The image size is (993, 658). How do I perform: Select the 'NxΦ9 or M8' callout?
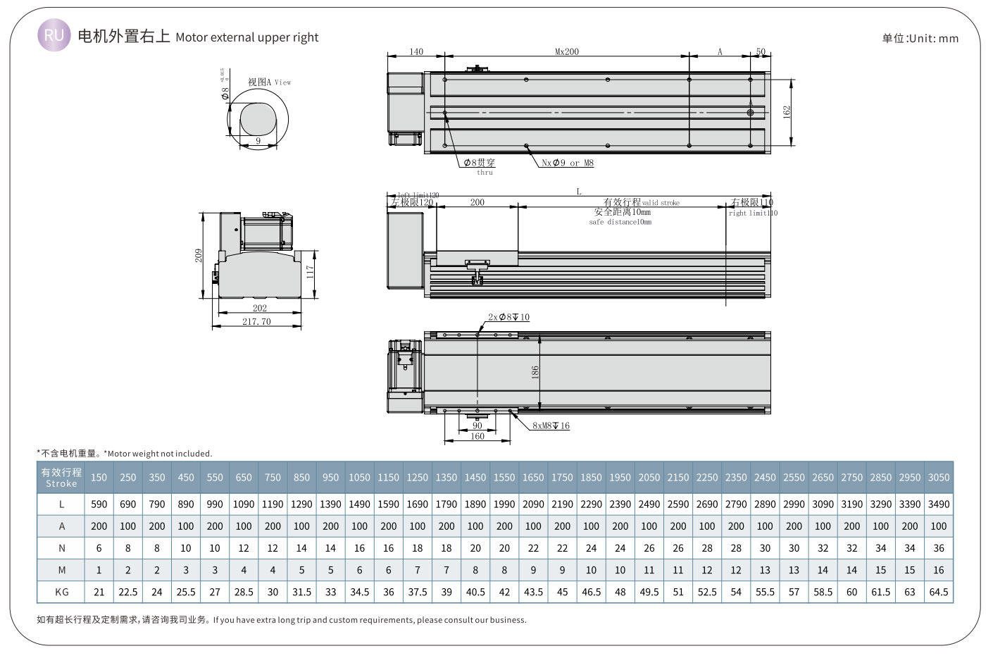point(568,163)
